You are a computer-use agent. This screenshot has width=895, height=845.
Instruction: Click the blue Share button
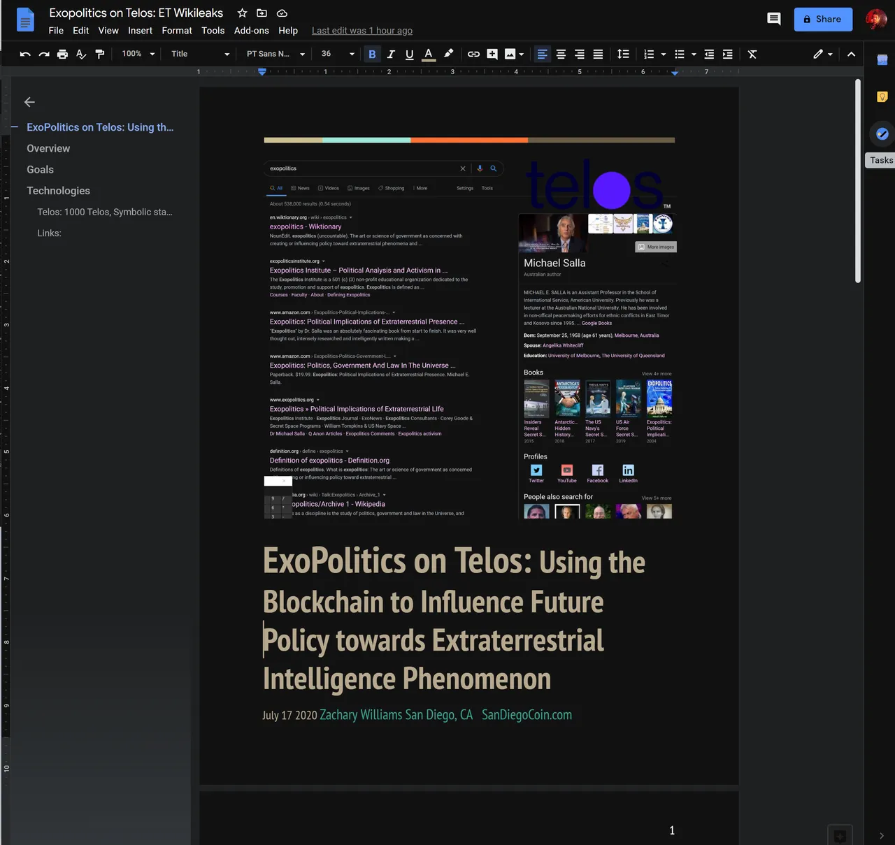click(x=823, y=20)
